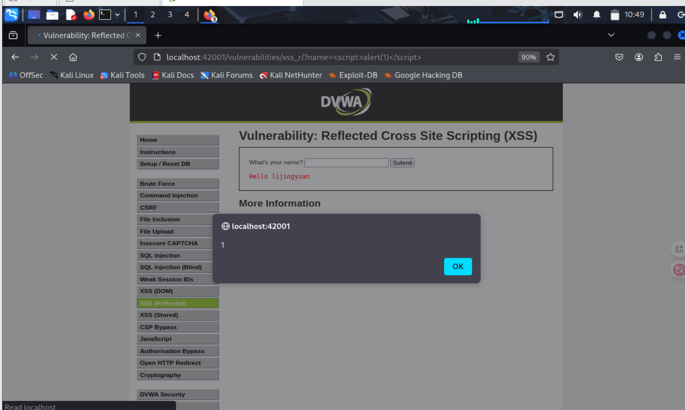This screenshot has width=685, height=410.
Task: Click the tracking protection shield icon
Action: pyautogui.click(x=142, y=57)
